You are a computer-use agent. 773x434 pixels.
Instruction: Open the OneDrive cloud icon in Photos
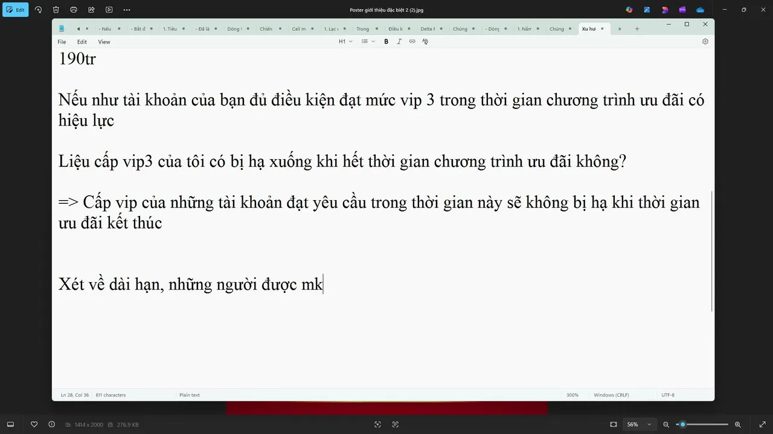700,10
